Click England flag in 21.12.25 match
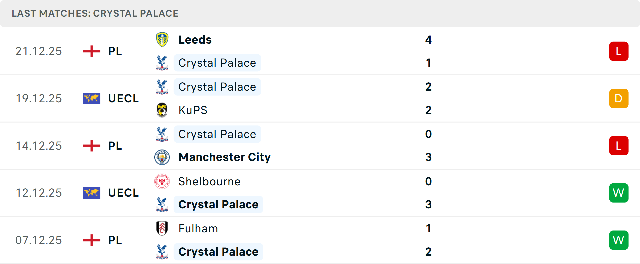This screenshot has width=640, height=264. click(x=91, y=51)
